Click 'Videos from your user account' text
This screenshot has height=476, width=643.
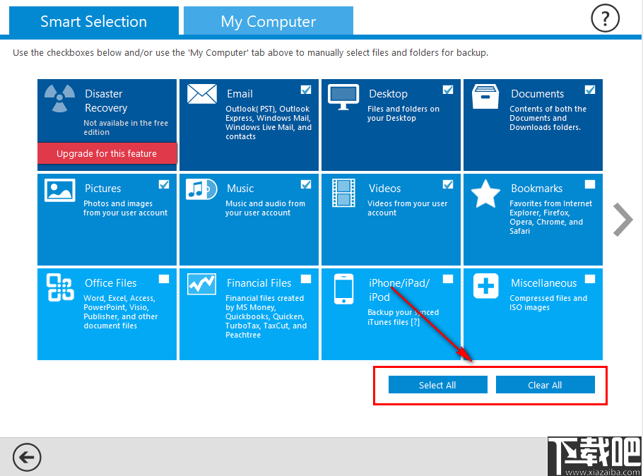pos(407,208)
